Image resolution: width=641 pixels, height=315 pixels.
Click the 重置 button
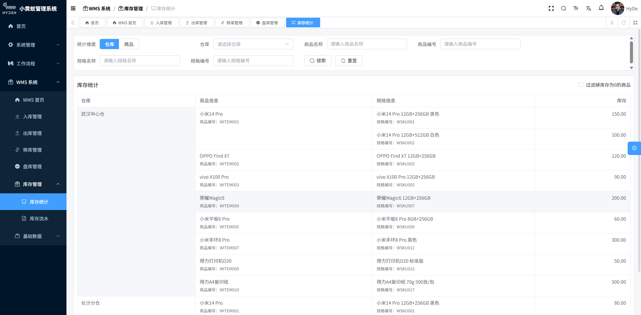pyautogui.click(x=349, y=61)
